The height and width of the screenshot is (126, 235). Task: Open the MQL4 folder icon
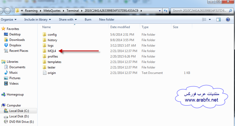tap(44, 51)
